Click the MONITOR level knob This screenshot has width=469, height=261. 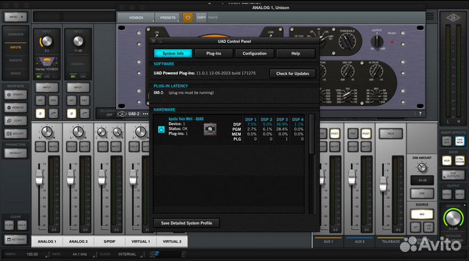pyautogui.click(x=453, y=217)
